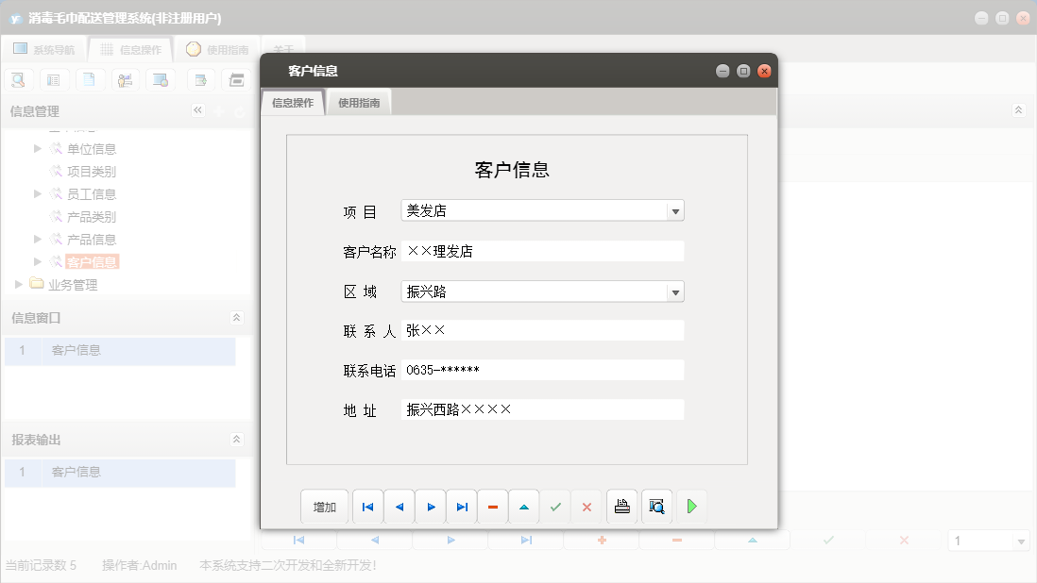1037x583 pixels.
Task: Click the document icon in the top toolbar
Action: click(90, 79)
